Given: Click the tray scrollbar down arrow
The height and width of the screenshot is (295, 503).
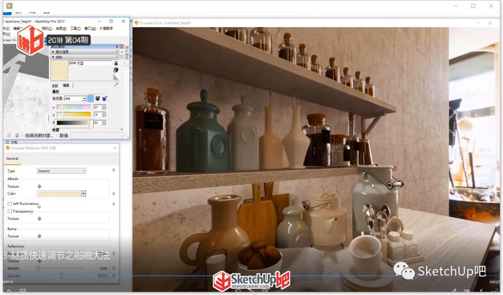Looking at the screenshot, I should click(122, 130).
